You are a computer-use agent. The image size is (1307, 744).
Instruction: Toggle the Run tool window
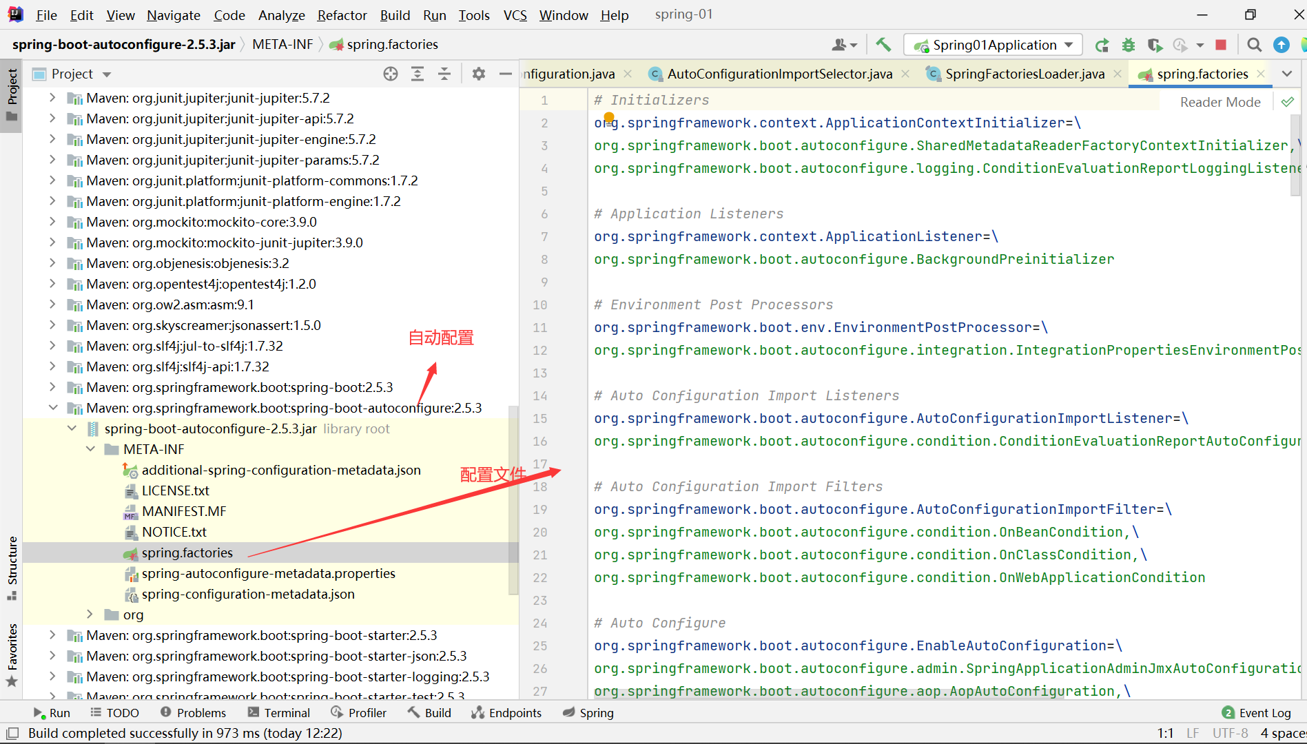pyautogui.click(x=52, y=713)
